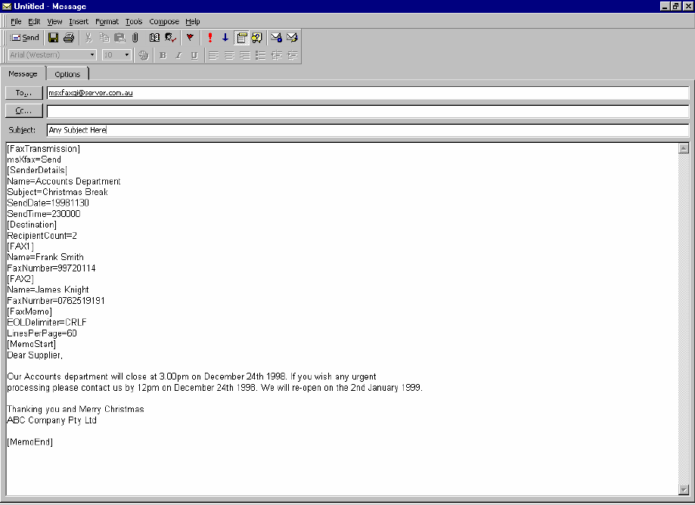The width and height of the screenshot is (695, 505).
Task: Open the View menu
Action: coord(55,21)
